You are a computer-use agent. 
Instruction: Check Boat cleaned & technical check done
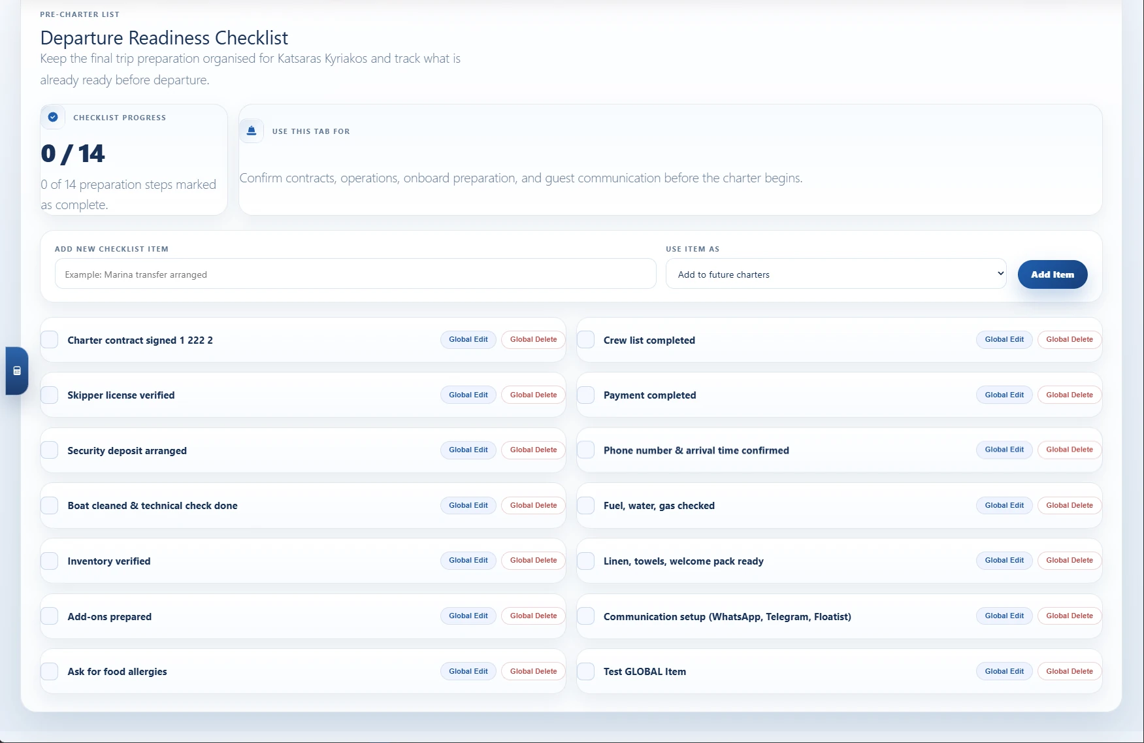pos(50,505)
